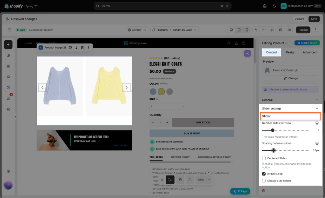Open the EXCHANGE & RETURNS POLICY tab
Viewport: 325px width, 198px height.
pyautogui.click(x=214, y=157)
